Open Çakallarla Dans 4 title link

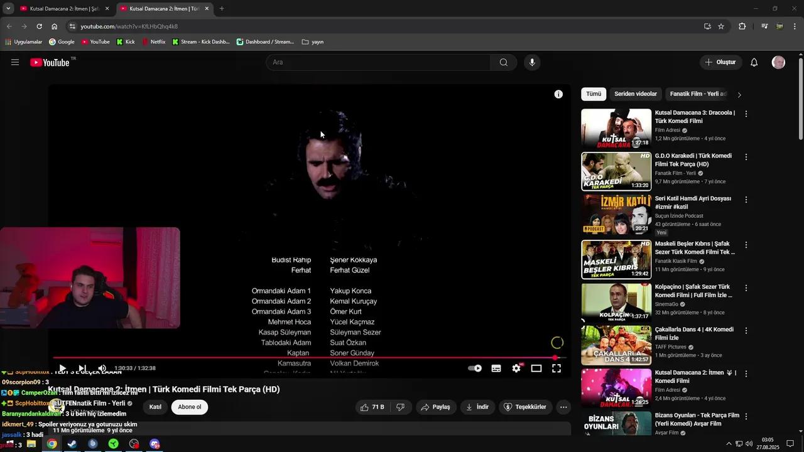pyautogui.click(x=694, y=333)
